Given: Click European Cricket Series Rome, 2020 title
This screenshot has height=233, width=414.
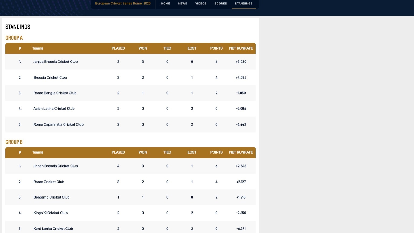Looking at the screenshot, I should [123, 4].
